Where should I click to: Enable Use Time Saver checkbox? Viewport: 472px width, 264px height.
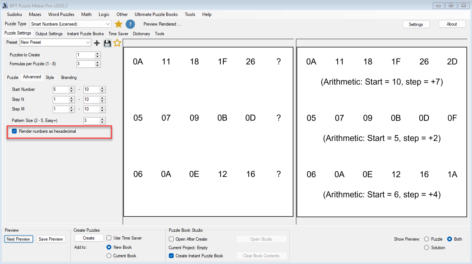pos(109,238)
